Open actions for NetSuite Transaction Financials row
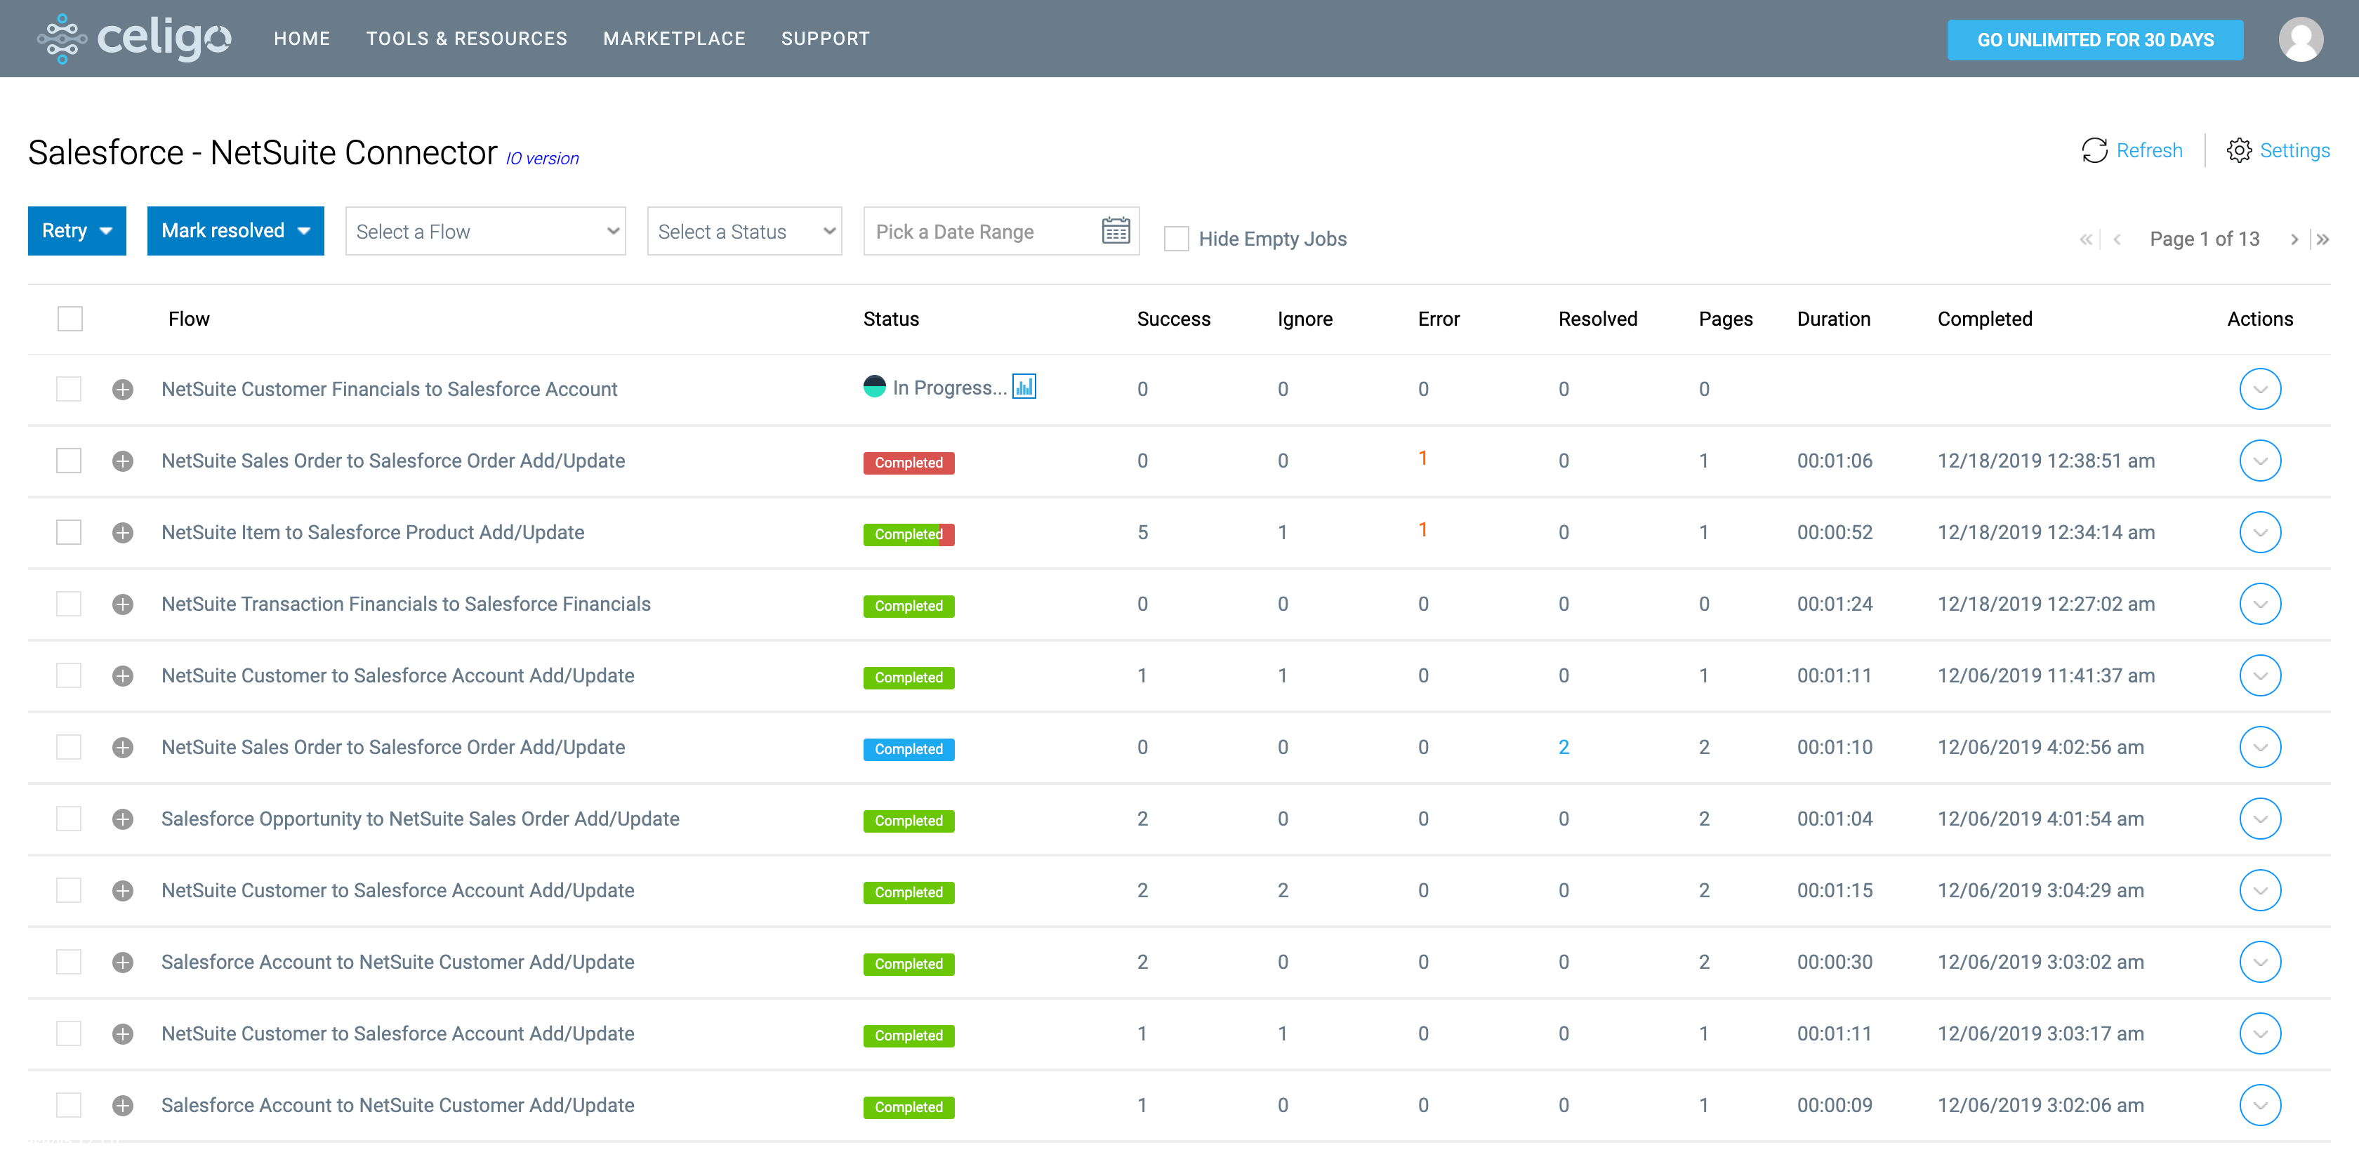This screenshot has height=1157, width=2359. (x=2259, y=604)
